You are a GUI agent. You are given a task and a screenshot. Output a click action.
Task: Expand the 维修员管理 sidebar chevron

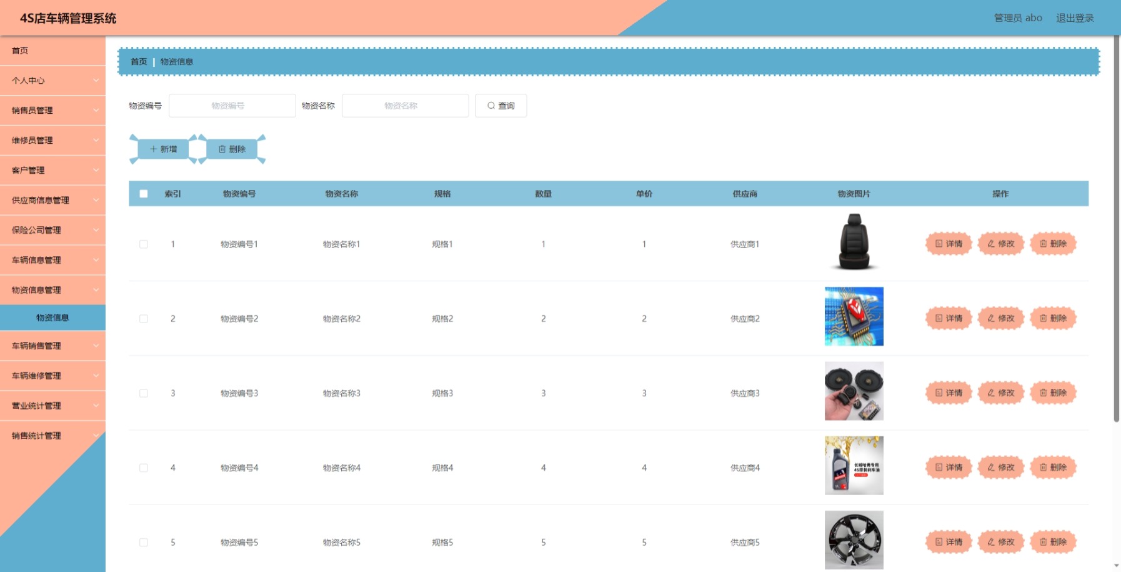(x=96, y=141)
